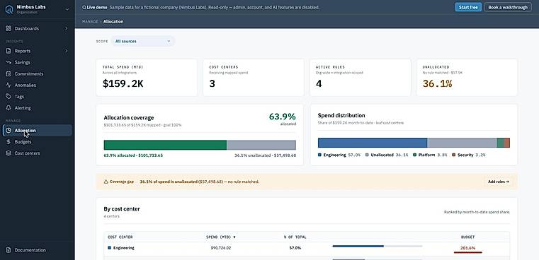Viewport: 539px width, 260px height.
Task: Click Engineering row in cost center table
Action: 307,248
